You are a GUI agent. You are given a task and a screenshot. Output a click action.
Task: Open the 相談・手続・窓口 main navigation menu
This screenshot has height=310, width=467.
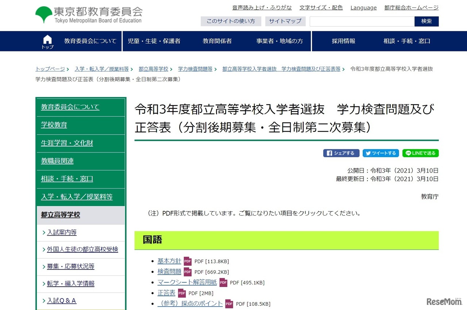tap(407, 41)
